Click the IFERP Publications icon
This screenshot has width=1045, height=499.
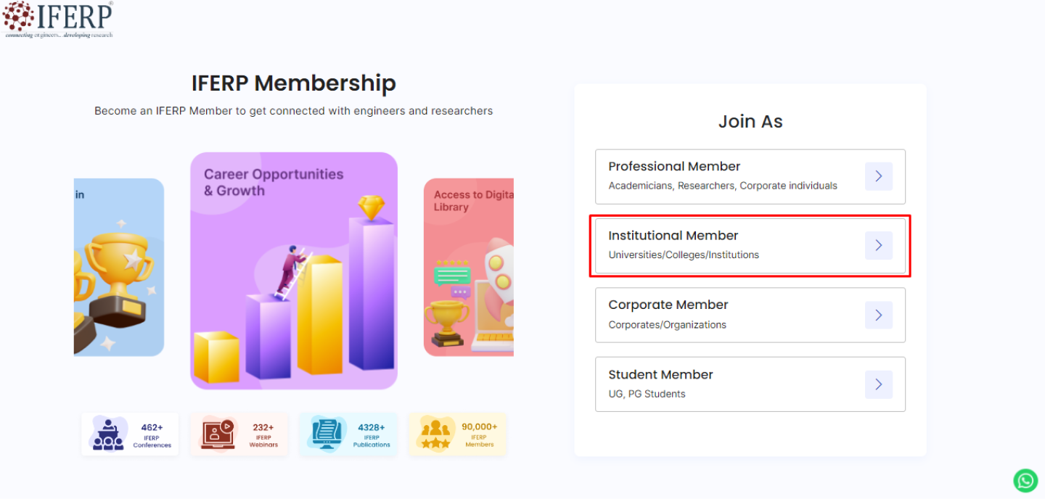[x=327, y=434]
